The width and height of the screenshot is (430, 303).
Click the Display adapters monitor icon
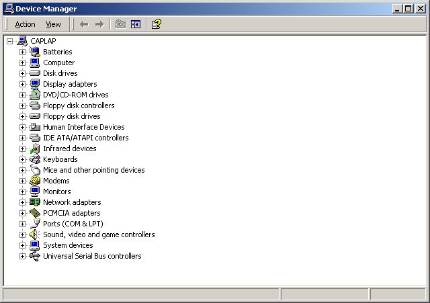point(35,84)
